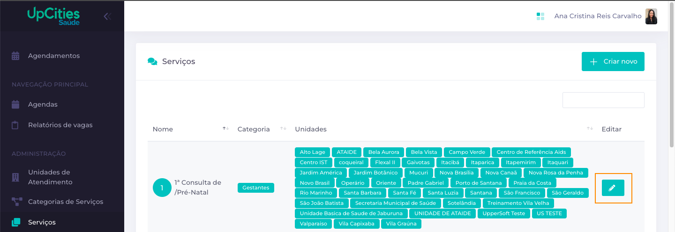Click the Agendas calendar icon
This screenshot has width=675, height=232.
click(x=15, y=104)
